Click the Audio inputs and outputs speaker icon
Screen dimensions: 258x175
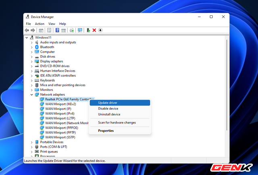(37, 42)
